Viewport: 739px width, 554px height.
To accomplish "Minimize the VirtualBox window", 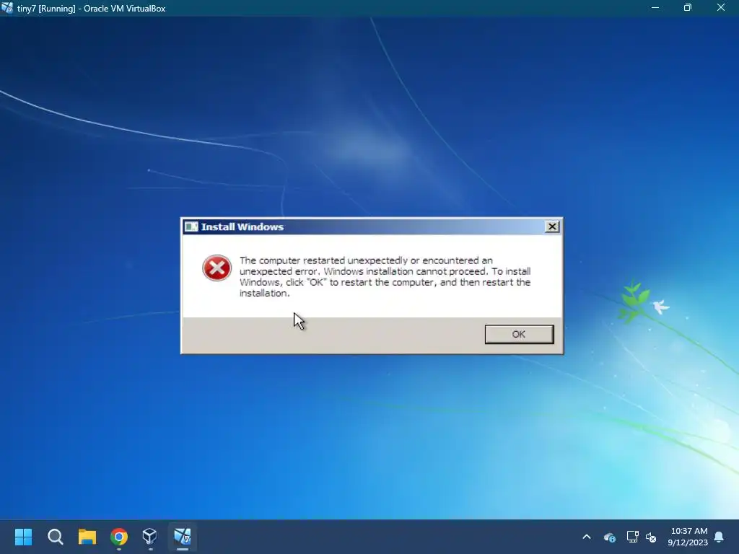I will 655,7.
